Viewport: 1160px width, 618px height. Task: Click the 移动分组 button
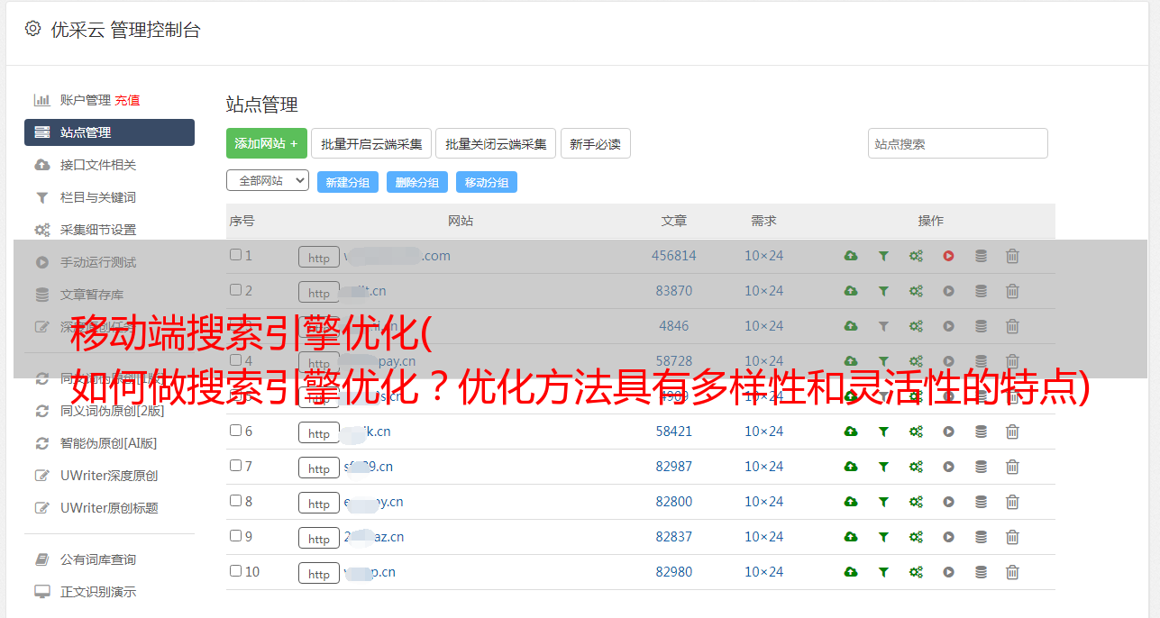(487, 182)
